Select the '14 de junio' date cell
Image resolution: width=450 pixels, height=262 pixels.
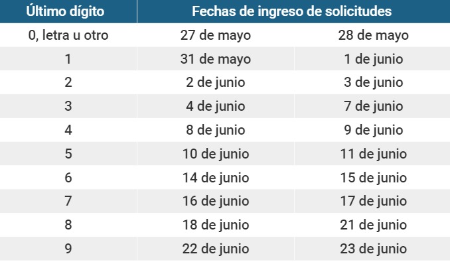(x=216, y=178)
